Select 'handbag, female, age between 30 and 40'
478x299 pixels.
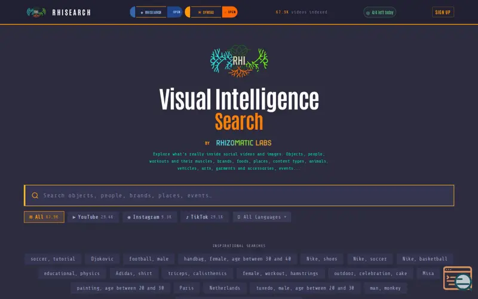[x=237, y=259]
